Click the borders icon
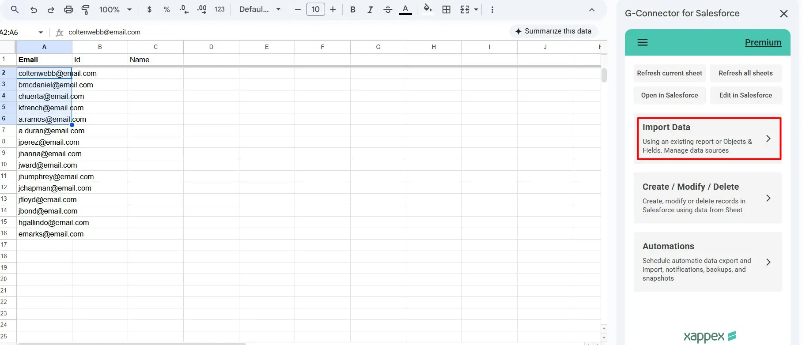Screen dimensions: 802x345 pyautogui.click(x=446, y=9)
